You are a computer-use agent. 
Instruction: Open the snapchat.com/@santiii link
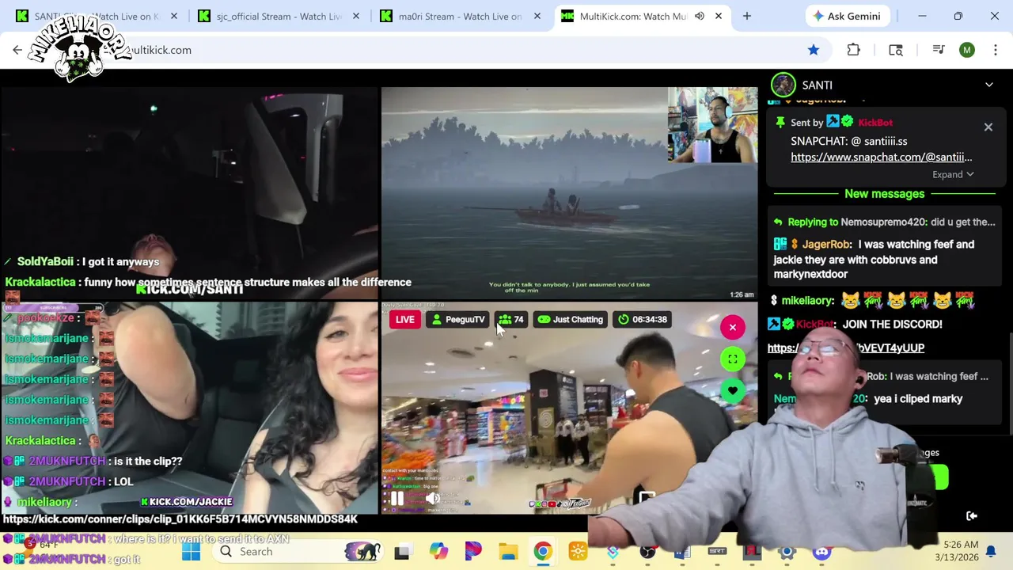pyautogui.click(x=881, y=157)
